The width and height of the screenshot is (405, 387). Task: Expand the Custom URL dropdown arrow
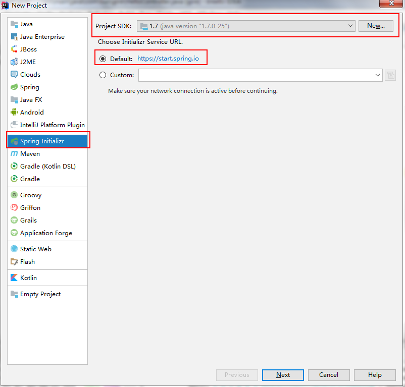tap(377, 75)
